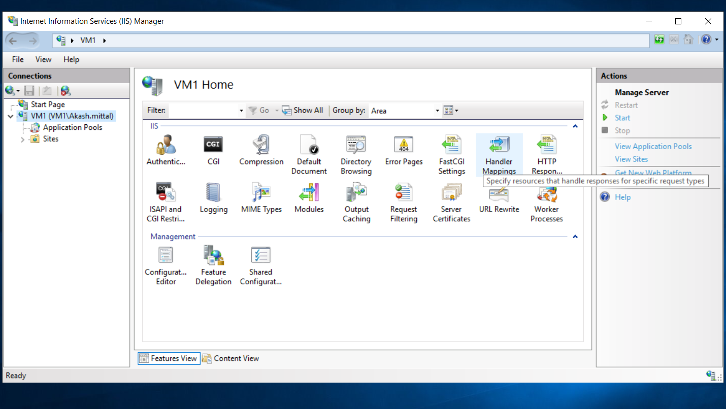726x409 pixels.
Task: Switch to Features View tab
Action: point(169,358)
